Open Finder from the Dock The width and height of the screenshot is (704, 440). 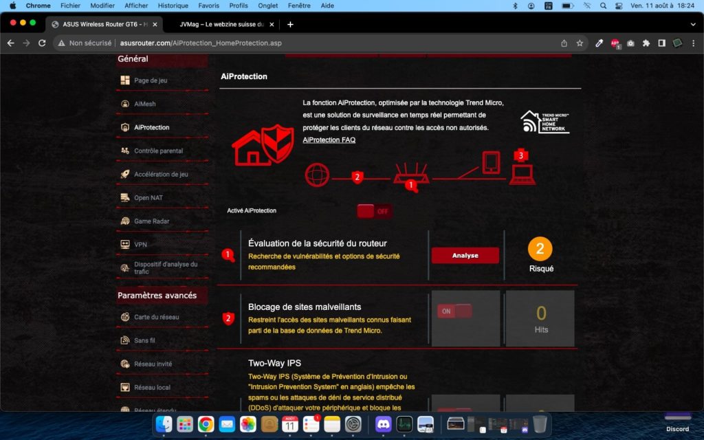(164, 423)
